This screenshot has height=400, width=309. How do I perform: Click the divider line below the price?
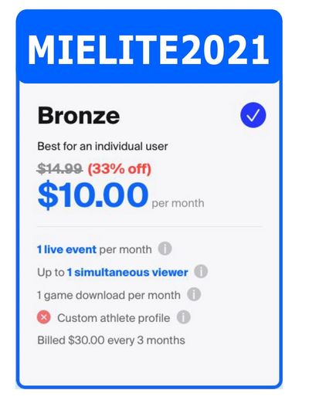click(x=150, y=227)
